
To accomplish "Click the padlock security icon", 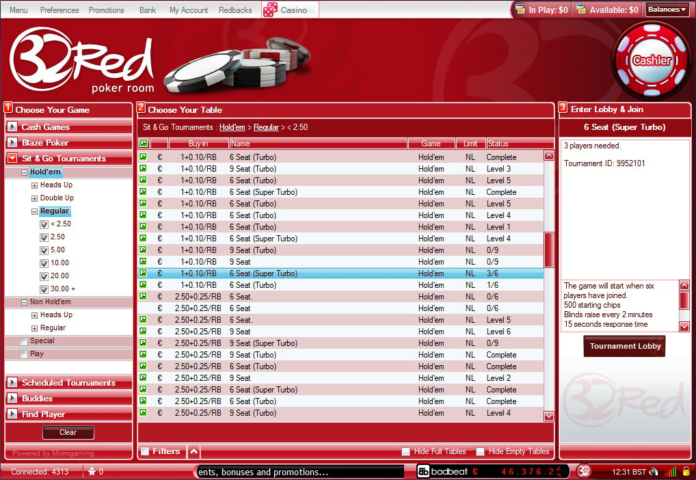I will (686, 471).
